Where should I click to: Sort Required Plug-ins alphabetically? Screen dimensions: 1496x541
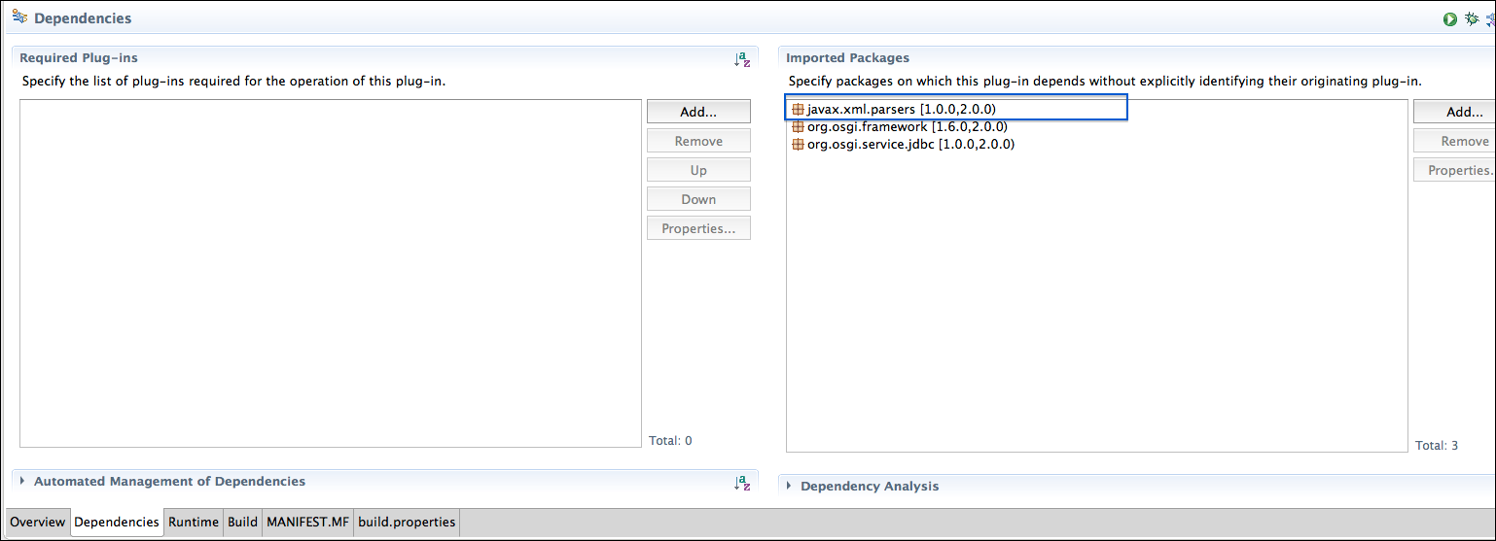(x=742, y=59)
